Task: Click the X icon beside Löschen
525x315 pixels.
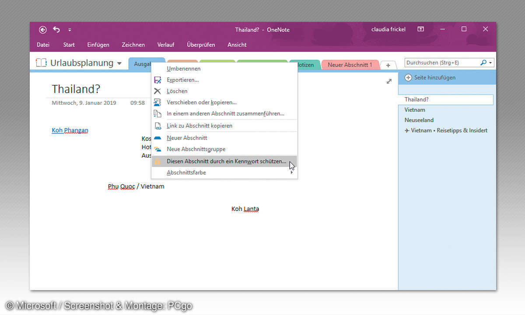Action: point(157,91)
